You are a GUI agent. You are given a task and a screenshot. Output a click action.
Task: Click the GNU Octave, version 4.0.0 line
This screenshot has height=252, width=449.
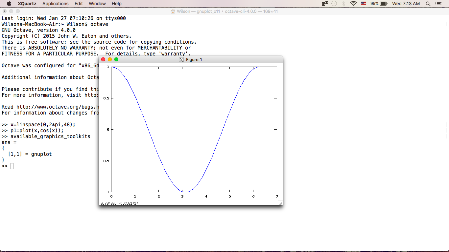tap(38, 30)
